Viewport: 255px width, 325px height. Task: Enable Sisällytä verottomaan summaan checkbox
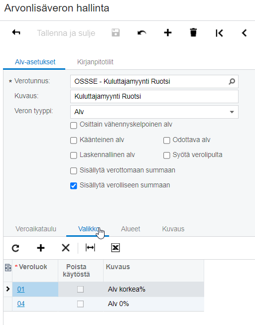coord(74,171)
